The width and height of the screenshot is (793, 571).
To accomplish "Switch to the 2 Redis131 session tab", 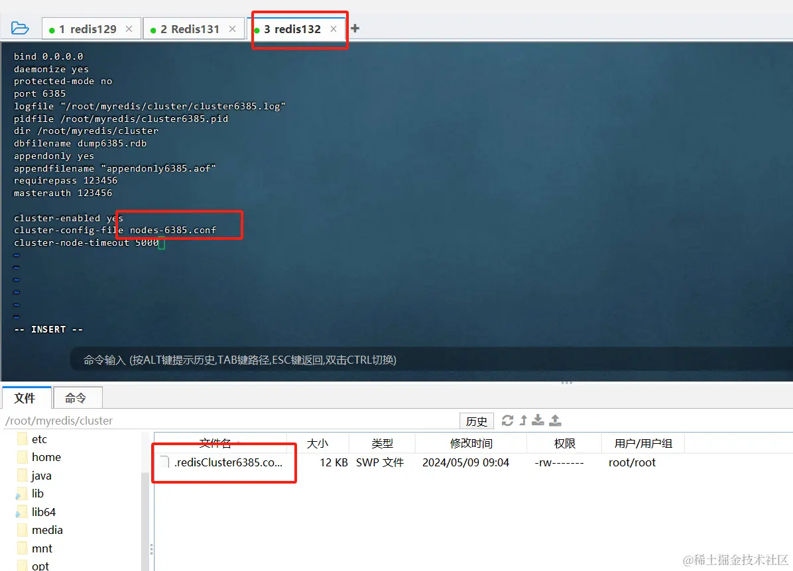I will click(x=193, y=29).
